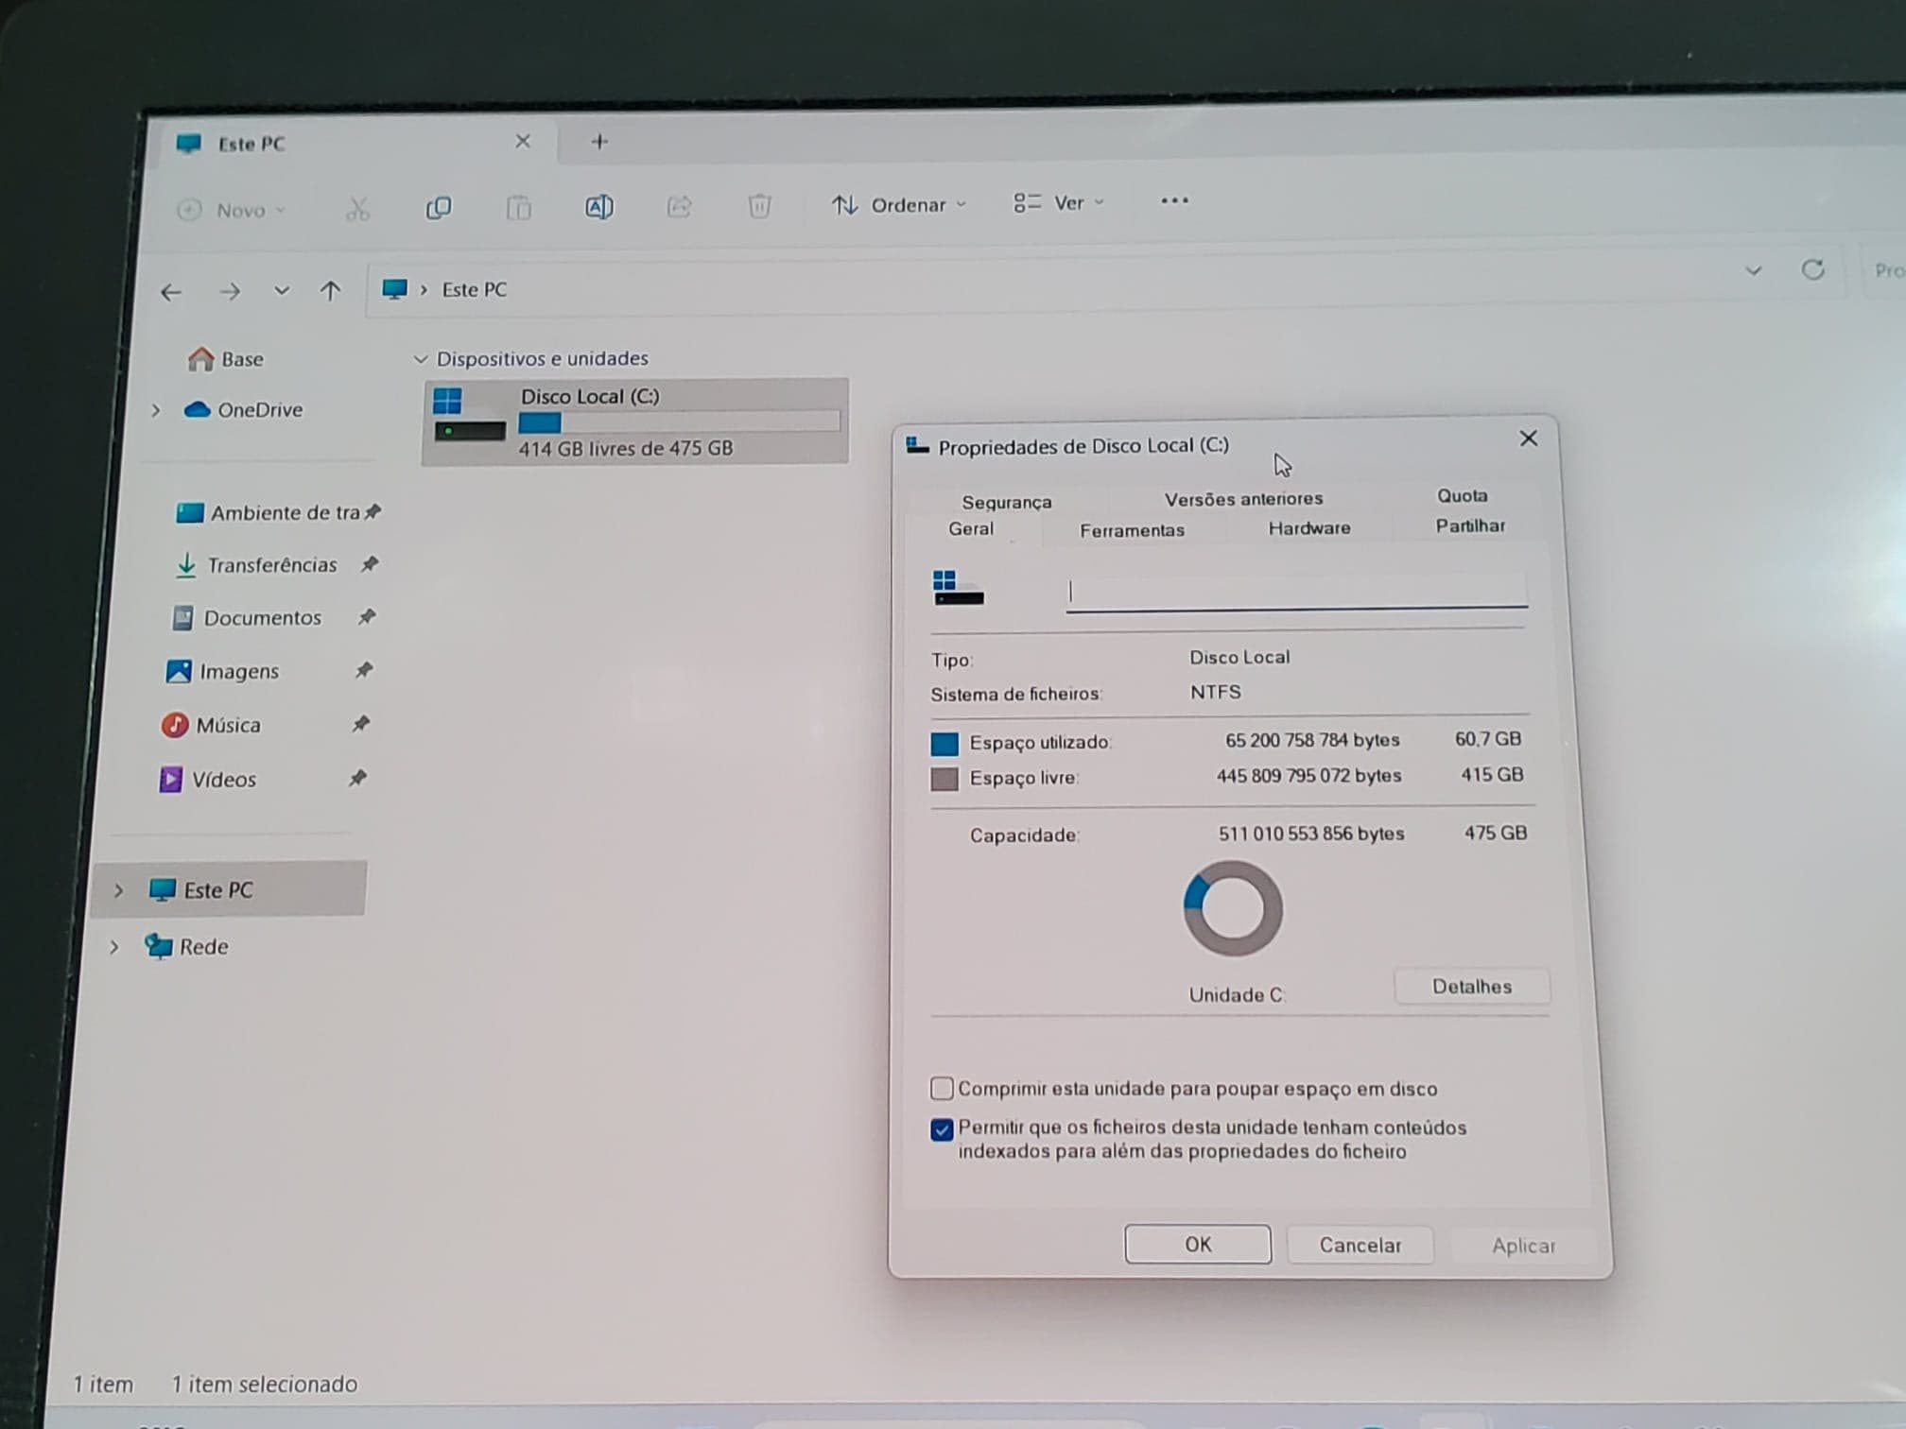Switch to the Partilhar tab
Image resolution: width=1906 pixels, height=1429 pixels.
[x=1470, y=525]
